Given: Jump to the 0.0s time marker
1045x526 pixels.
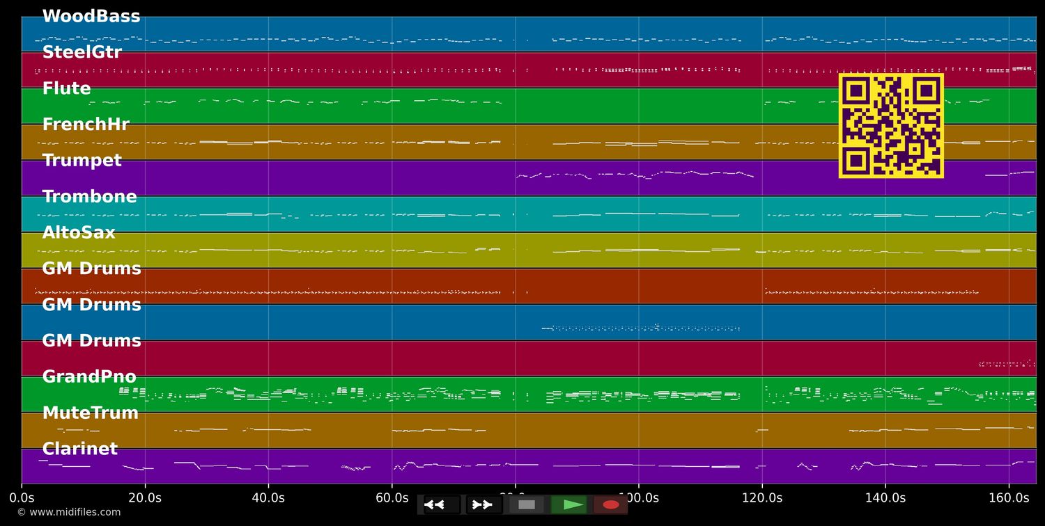Looking at the screenshot, I should pos(22,498).
